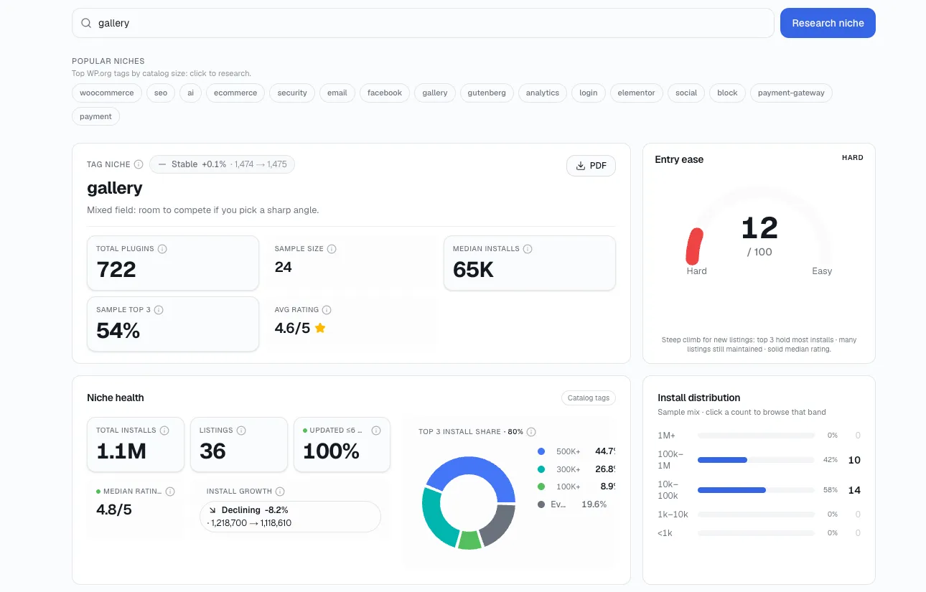Open the MEDIAN RATING info icon
The height and width of the screenshot is (592, 926).
[170, 492]
